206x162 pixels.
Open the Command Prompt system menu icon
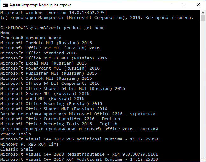click(5, 5)
